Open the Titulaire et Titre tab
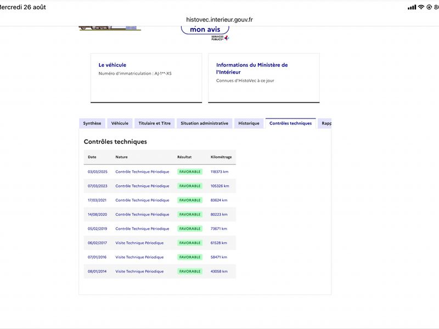Viewport: 439px width, 329px height. point(155,123)
